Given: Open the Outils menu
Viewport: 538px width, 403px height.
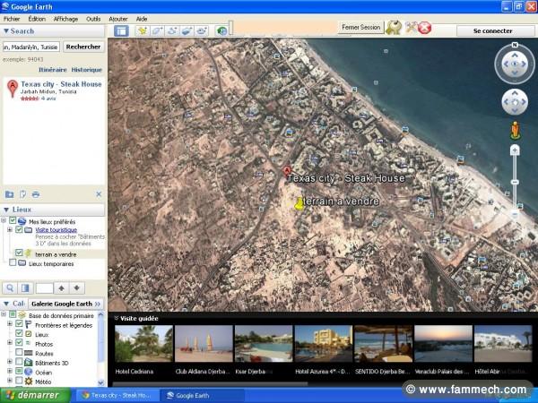Looking at the screenshot, I should coord(93,19).
